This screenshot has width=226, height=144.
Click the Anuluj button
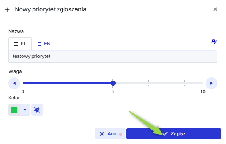110,134
